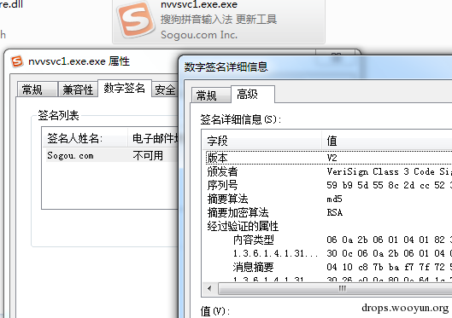
Task: Click the md5 value cell
Action: point(334,199)
